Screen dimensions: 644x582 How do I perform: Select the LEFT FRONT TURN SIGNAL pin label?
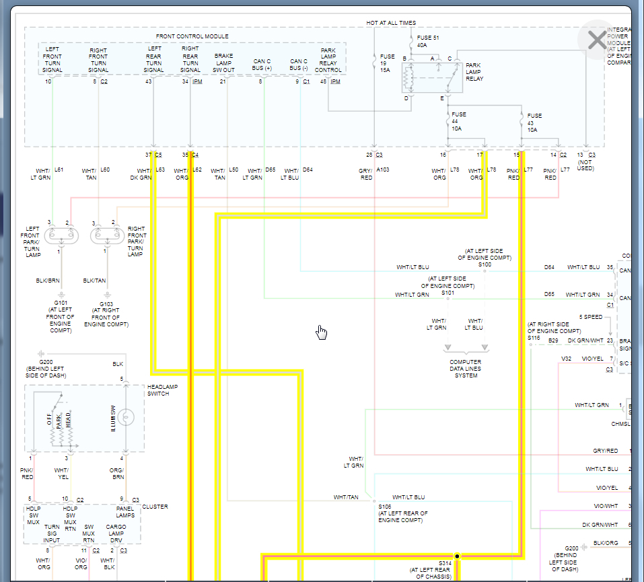click(x=52, y=60)
